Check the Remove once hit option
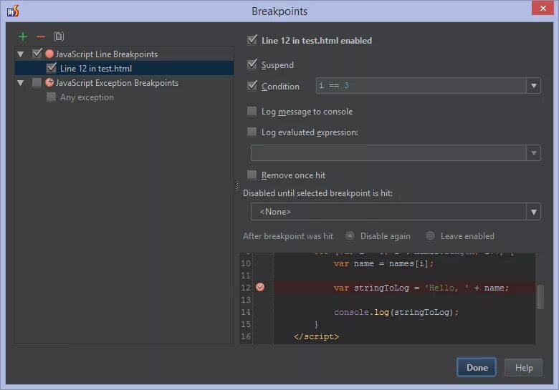559x390 pixels. 252,175
